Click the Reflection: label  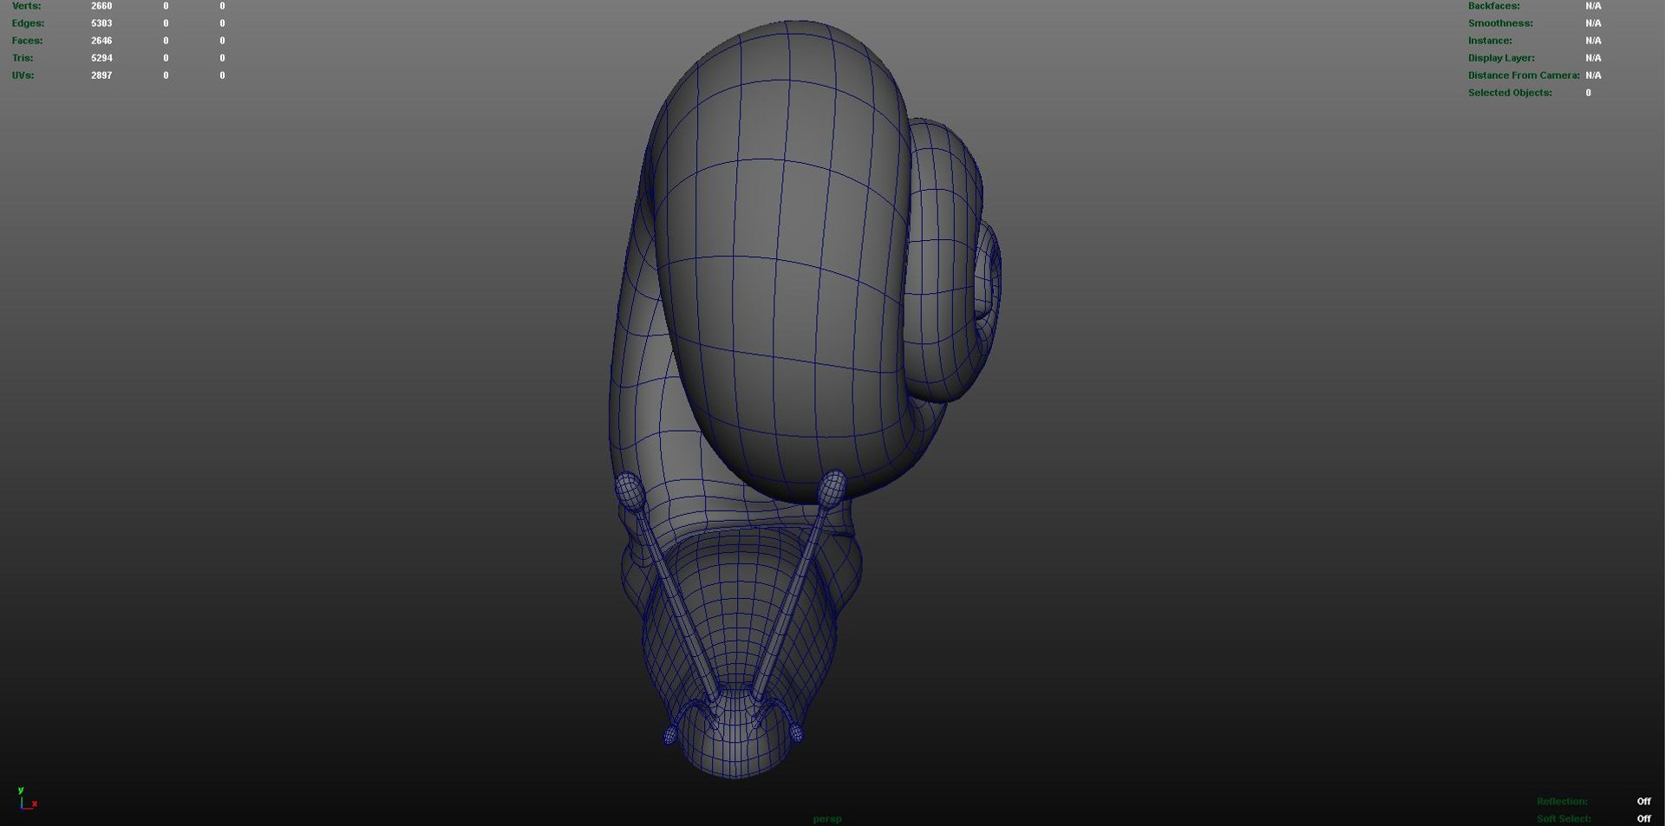(1562, 802)
